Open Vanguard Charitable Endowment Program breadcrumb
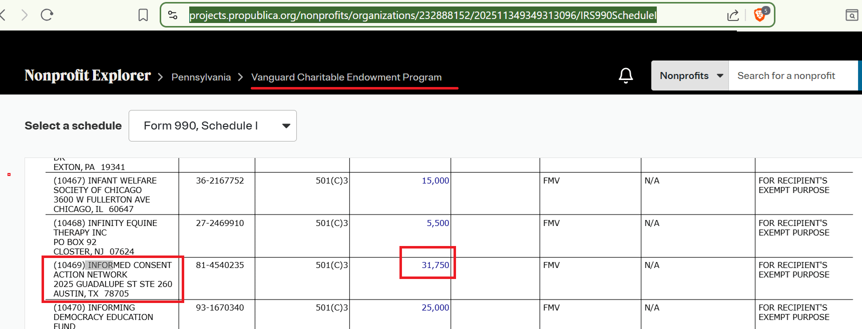This screenshot has width=862, height=329. (x=346, y=77)
